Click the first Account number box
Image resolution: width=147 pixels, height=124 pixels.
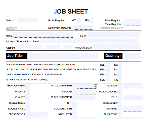click(20, 47)
